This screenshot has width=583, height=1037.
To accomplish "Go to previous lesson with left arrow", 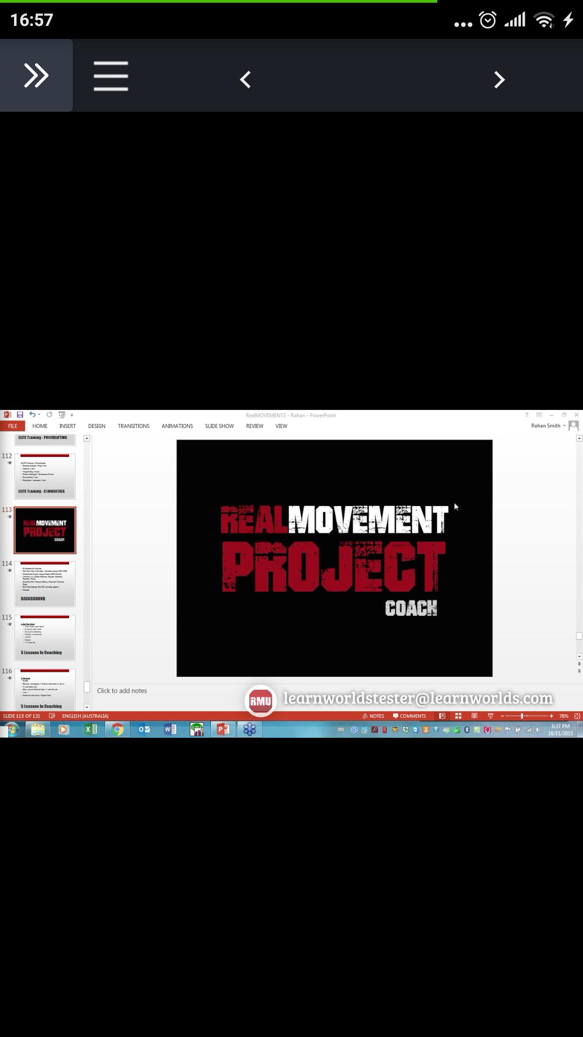I will (x=246, y=80).
